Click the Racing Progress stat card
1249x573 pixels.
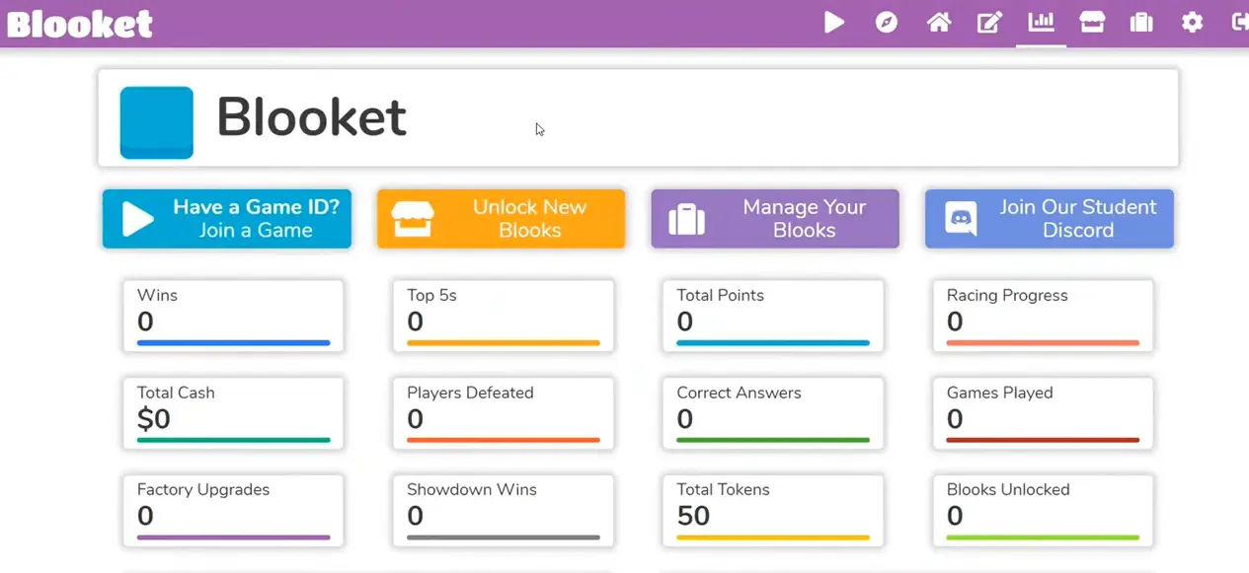point(1042,316)
